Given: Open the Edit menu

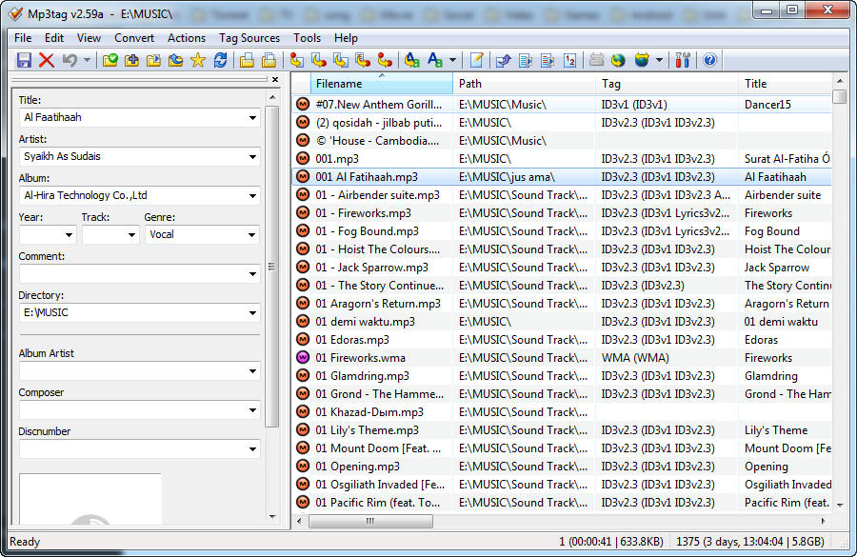Looking at the screenshot, I should (x=54, y=38).
